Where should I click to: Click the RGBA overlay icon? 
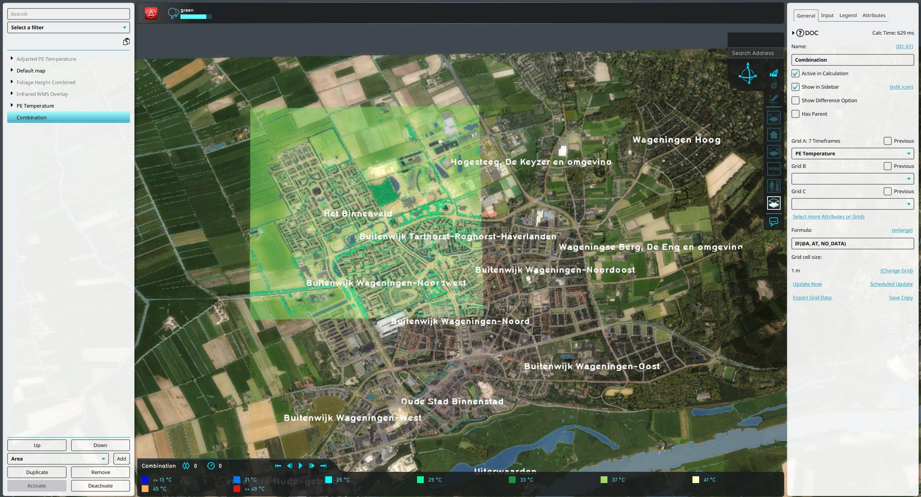pyautogui.click(x=773, y=169)
